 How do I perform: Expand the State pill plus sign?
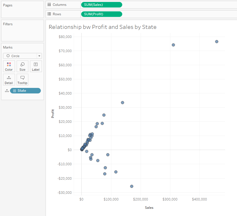(x=14, y=91)
